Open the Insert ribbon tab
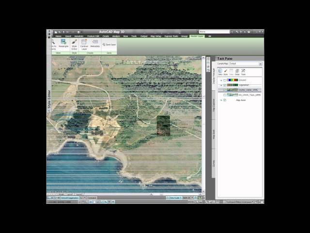 (x=68, y=36)
